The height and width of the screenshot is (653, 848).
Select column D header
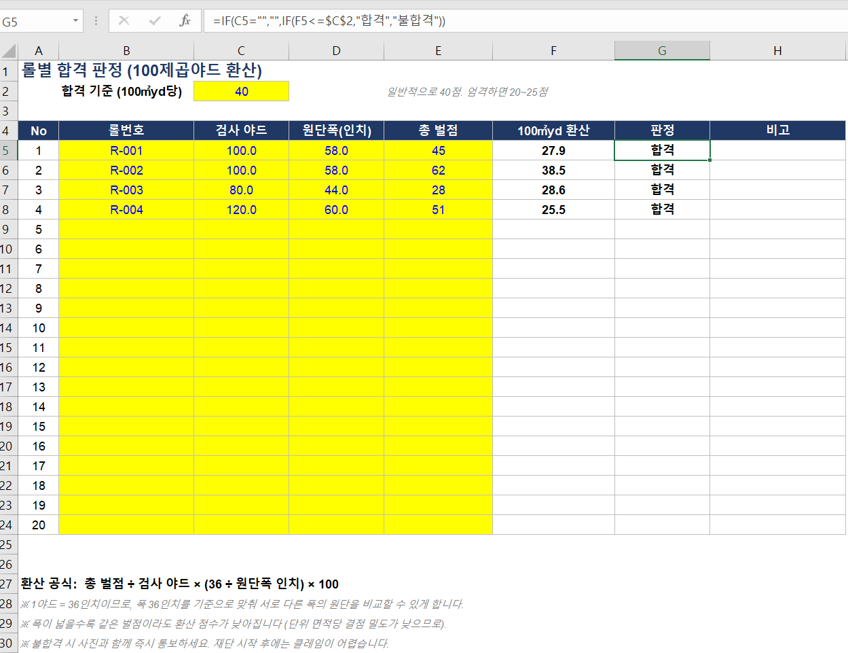[336, 50]
